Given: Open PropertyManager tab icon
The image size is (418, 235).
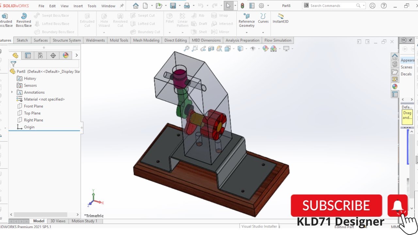Looking at the screenshot, I should click(x=28, y=55).
